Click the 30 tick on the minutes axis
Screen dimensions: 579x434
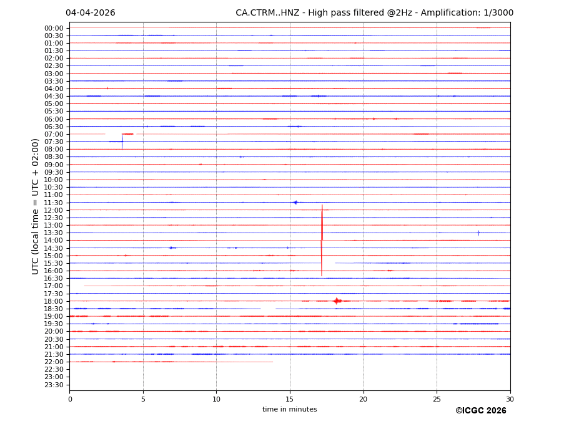[510, 399]
